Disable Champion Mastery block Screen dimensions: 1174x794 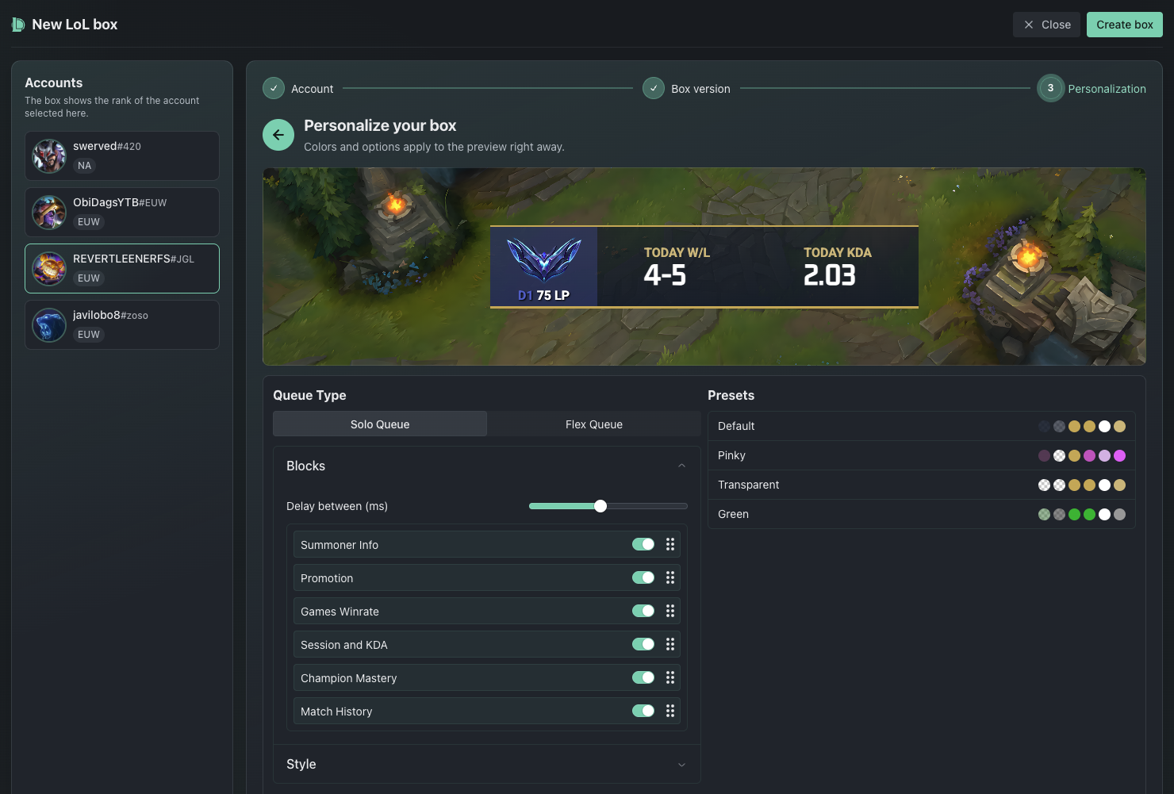[643, 677]
